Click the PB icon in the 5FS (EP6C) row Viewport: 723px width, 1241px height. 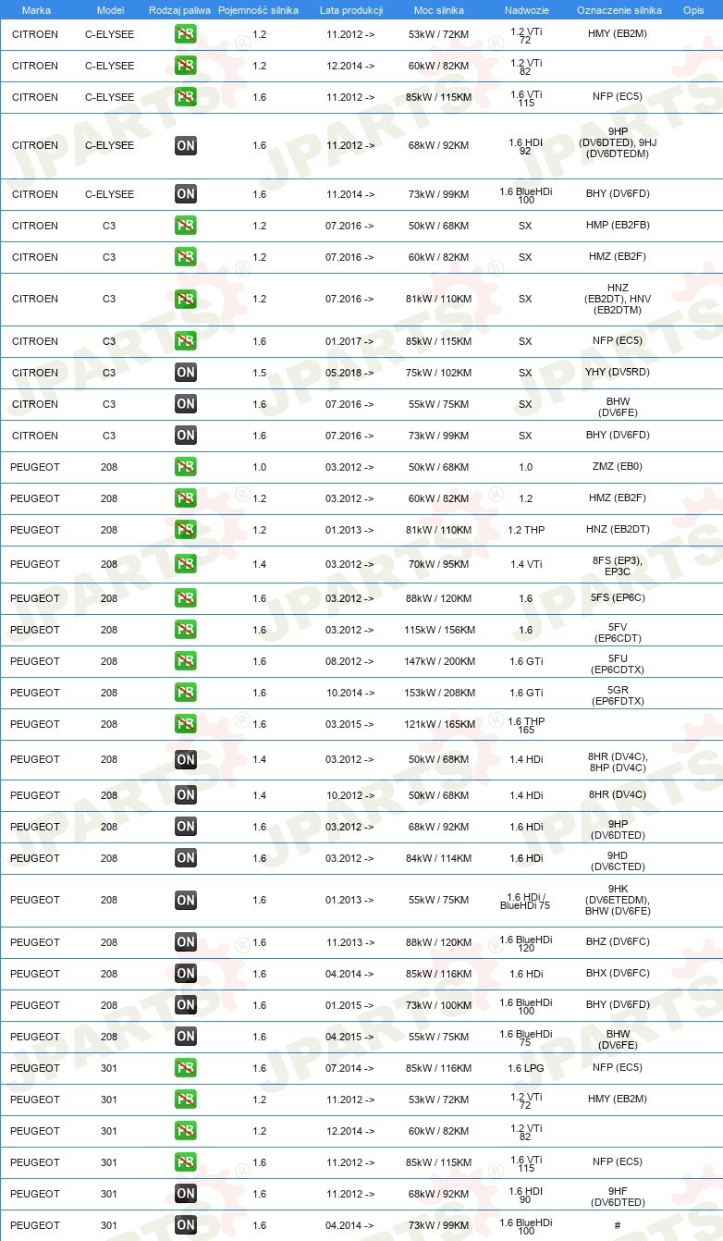tap(186, 598)
